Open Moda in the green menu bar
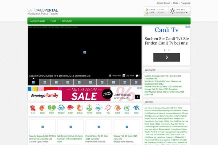Screen dimensions: 218x145 (x=53, y=21)
